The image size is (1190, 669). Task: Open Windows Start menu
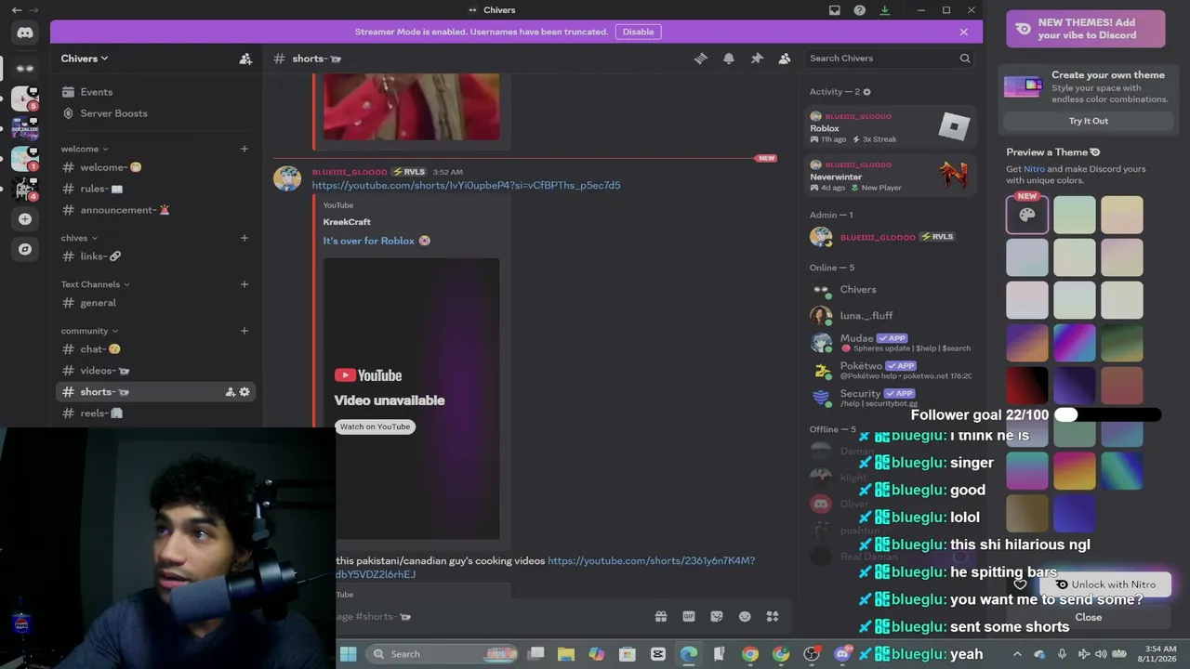pyautogui.click(x=349, y=654)
